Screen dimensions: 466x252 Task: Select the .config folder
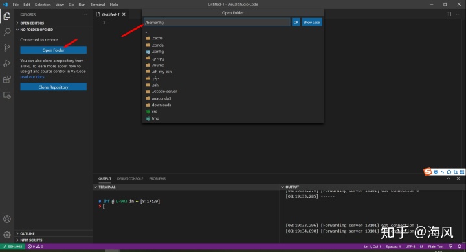(232, 52)
